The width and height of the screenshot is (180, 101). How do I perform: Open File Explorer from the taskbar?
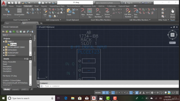point(73,98)
